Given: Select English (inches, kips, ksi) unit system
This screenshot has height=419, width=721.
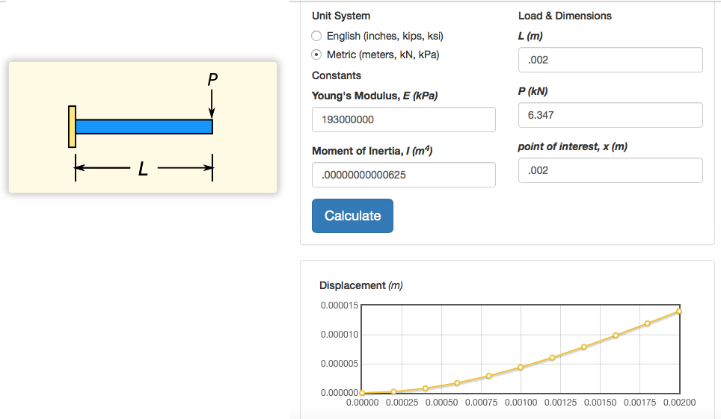Looking at the screenshot, I should (x=316, y=36).
